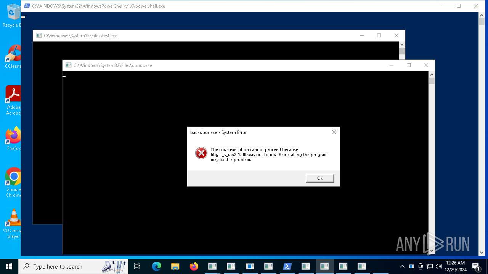Close the donut.exe console window

click(426, 65)
